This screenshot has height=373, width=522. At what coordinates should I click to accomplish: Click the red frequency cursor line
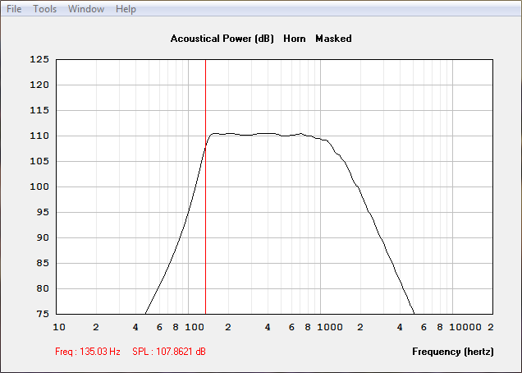pos(205,186)
